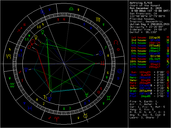Click the large blue Neptune glyph beside Saturn
The image size is (171, 128).
coord(50,99)
